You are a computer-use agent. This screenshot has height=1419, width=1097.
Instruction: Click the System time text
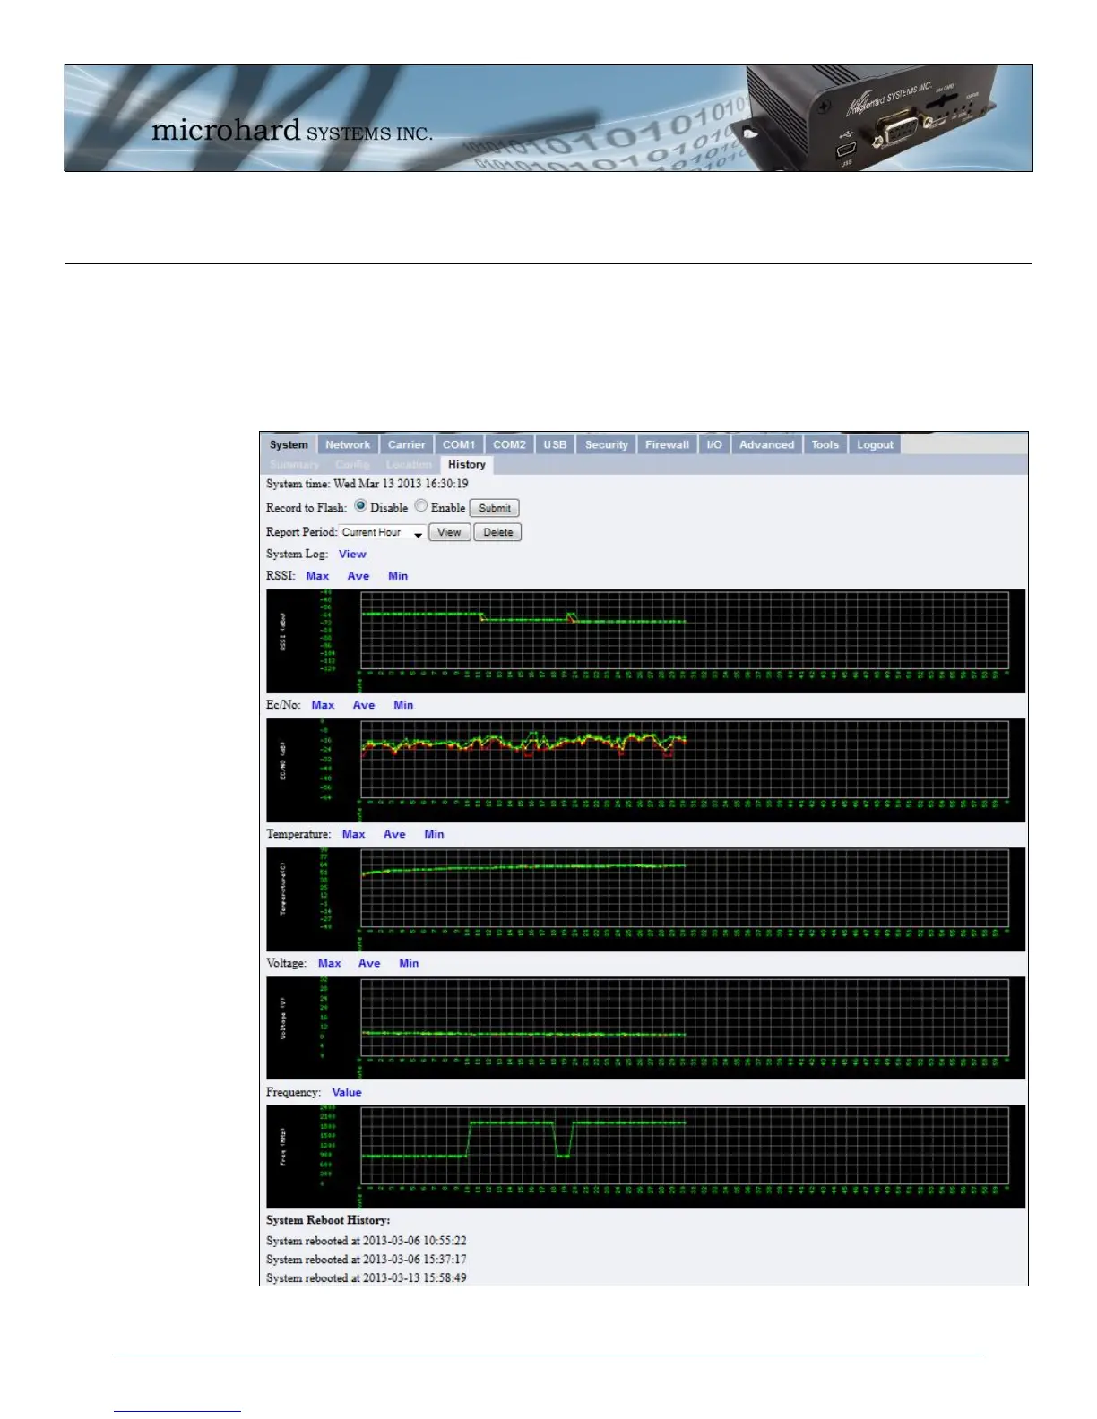[367, 484]
